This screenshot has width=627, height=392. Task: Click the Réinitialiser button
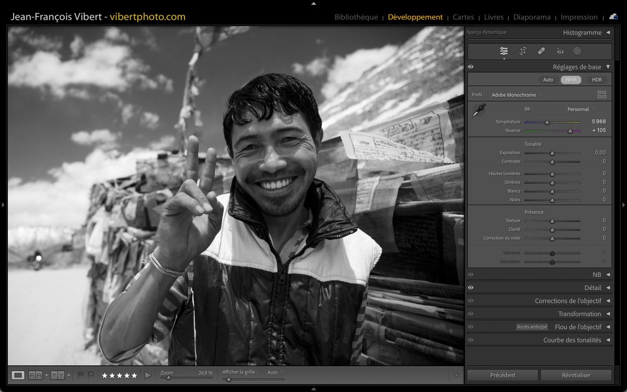click(x=576, y=375)
